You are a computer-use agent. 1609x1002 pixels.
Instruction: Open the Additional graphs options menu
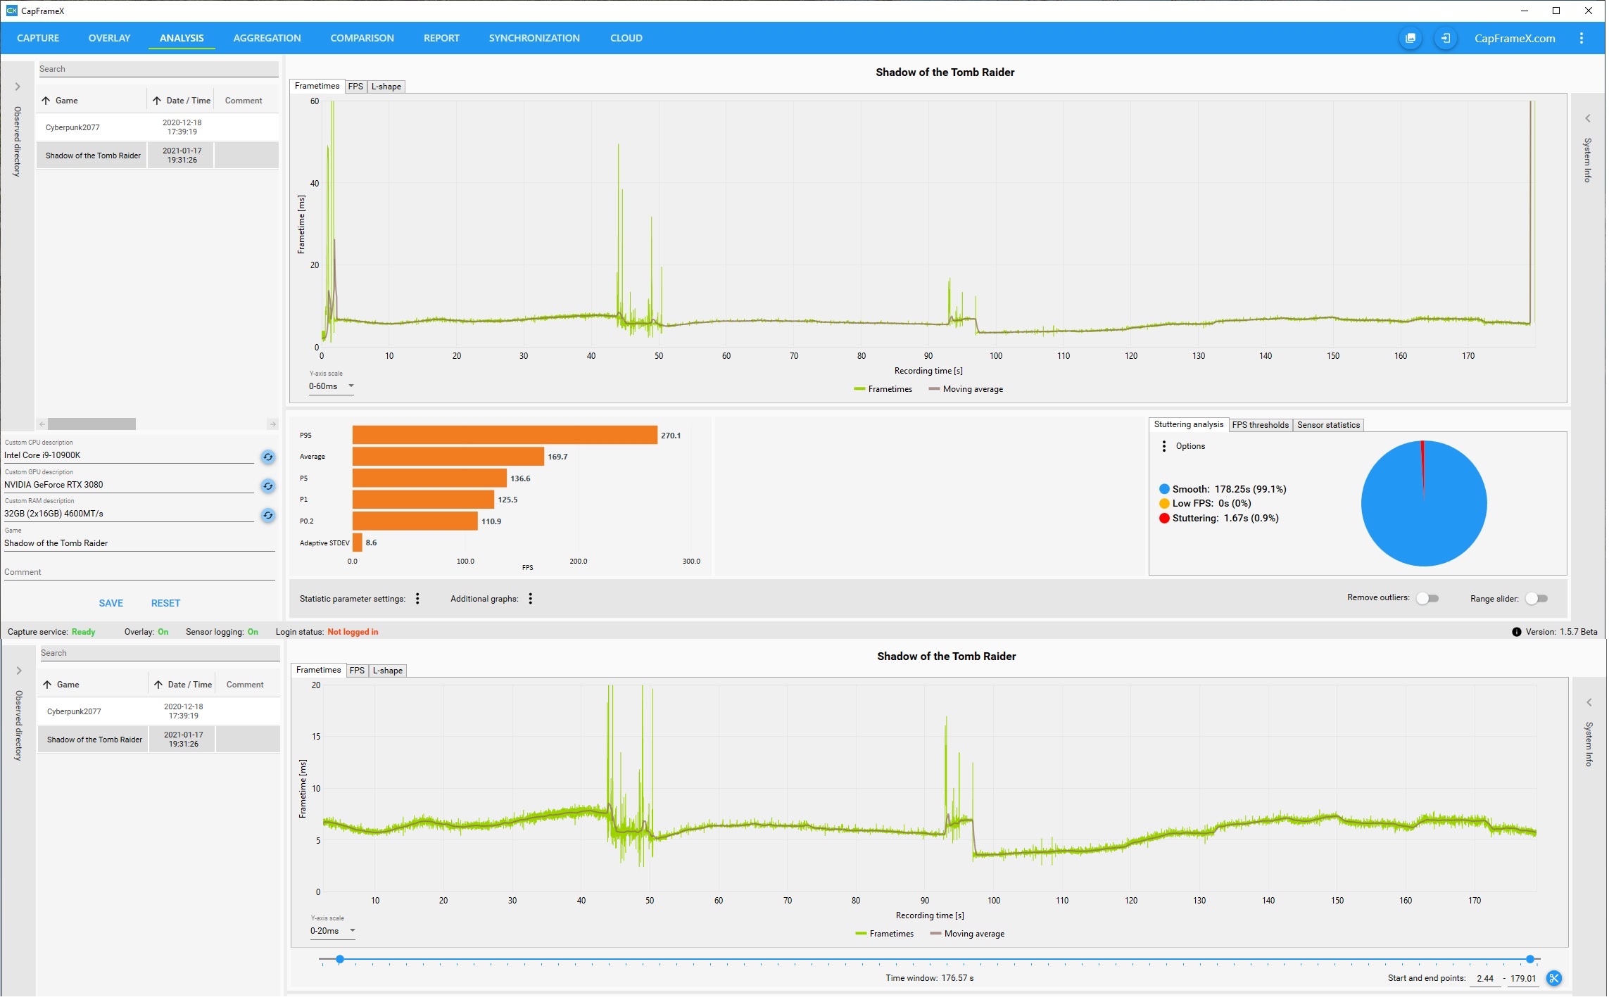coord(531,600)
